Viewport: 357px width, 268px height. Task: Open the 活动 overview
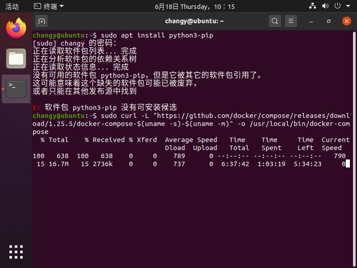12,6
